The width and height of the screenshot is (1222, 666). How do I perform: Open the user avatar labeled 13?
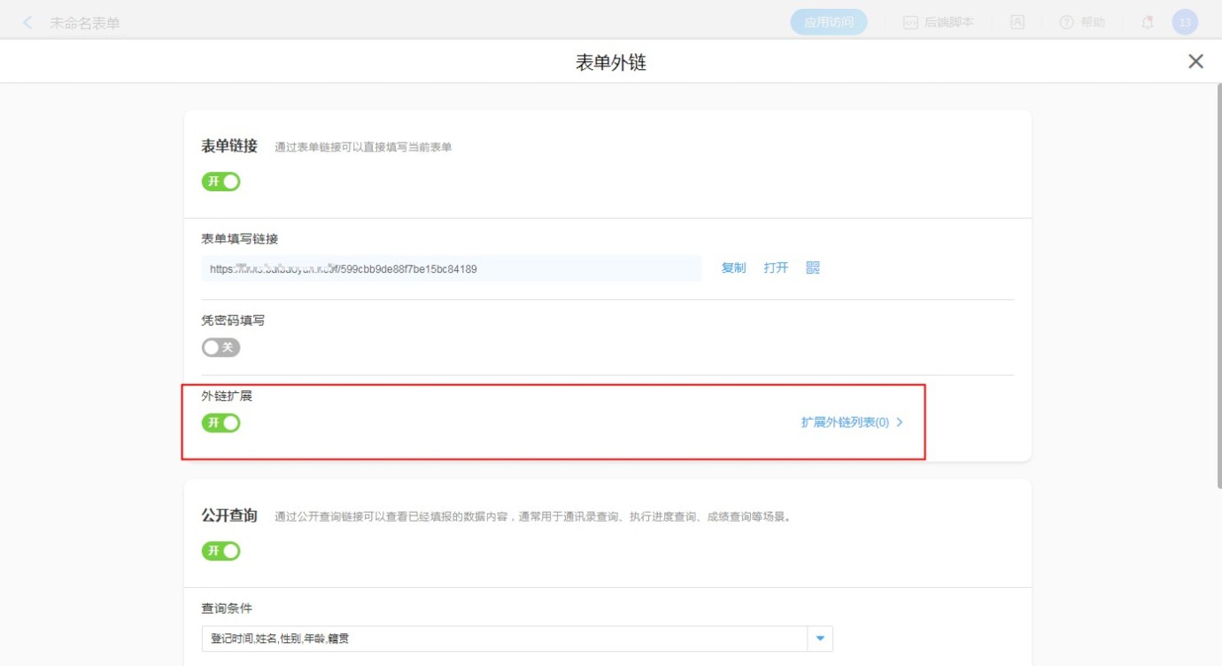1185,22
